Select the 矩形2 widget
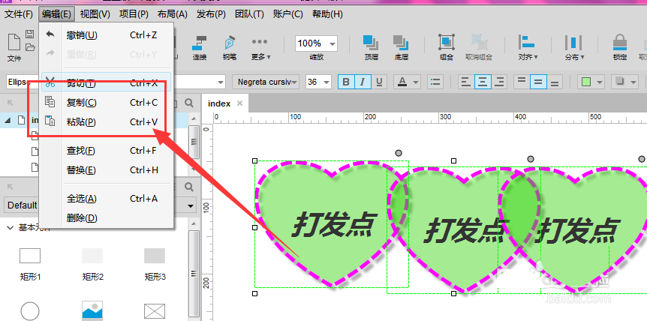The image size is (647, 321). (x=92, y=264)
